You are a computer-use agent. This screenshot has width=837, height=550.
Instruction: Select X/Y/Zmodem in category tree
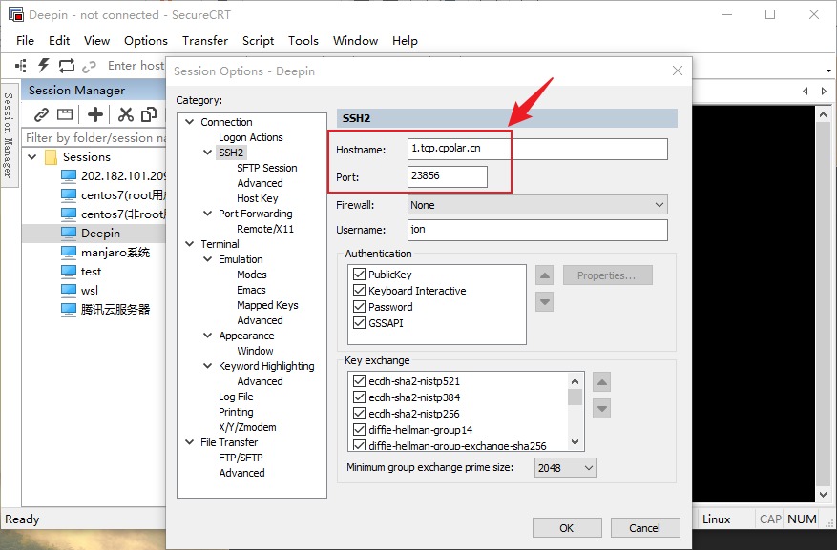point(248,427)
